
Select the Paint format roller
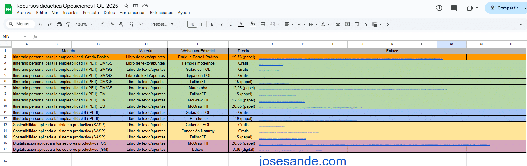click(68, 24)
